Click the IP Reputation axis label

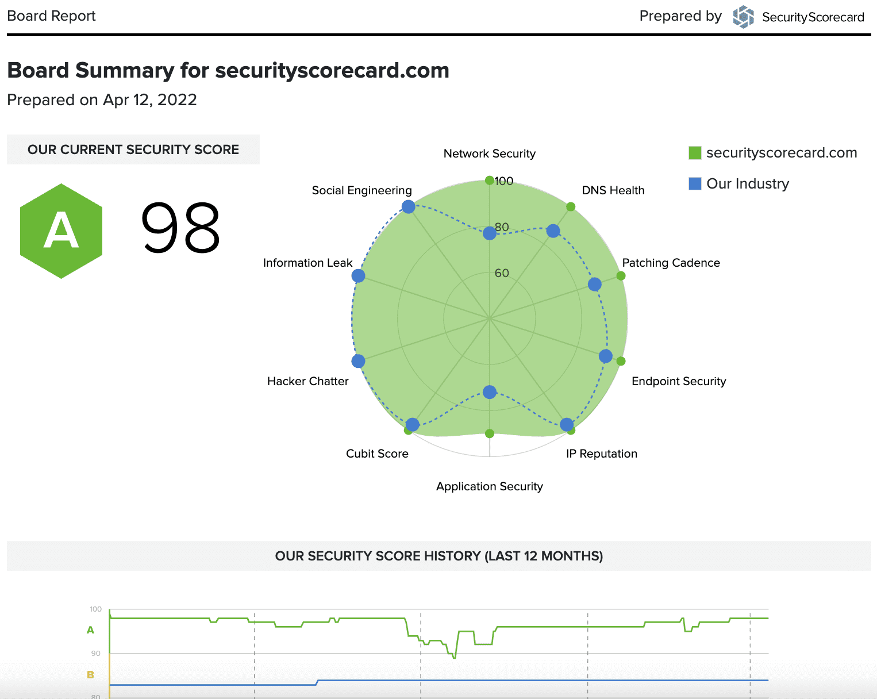602,454
